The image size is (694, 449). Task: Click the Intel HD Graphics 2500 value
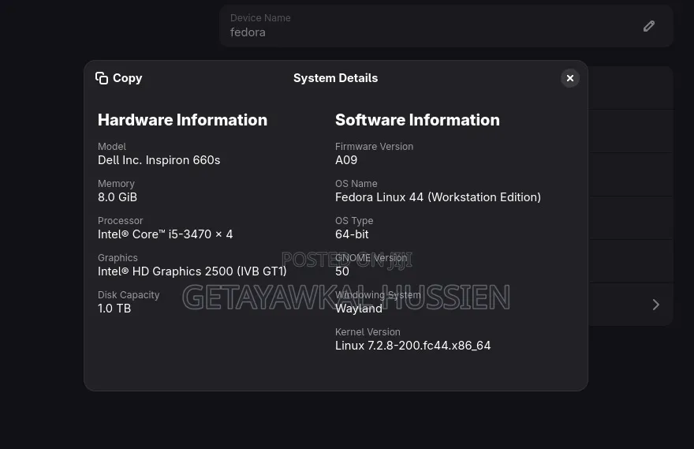(x=192, y=271)
